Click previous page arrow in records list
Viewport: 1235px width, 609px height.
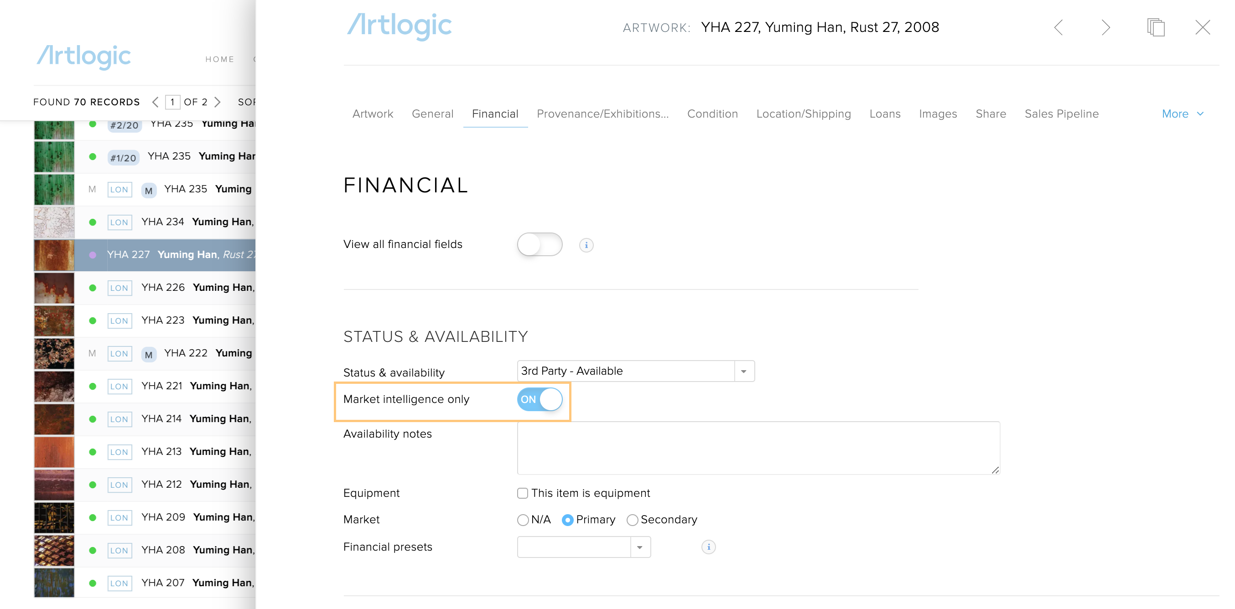156,102
